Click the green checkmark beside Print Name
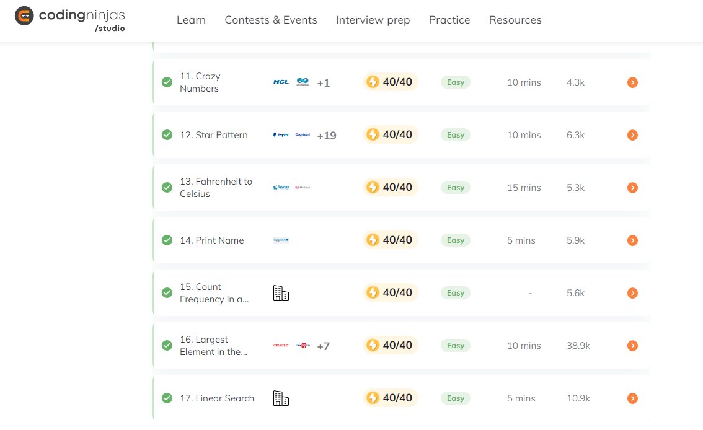The height and width of the screenshot is (430, 703). tap(167, 240)
